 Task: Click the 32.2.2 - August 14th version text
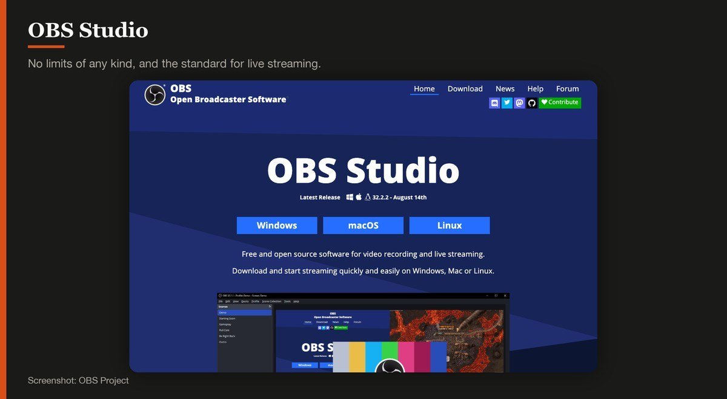[400, 197]
